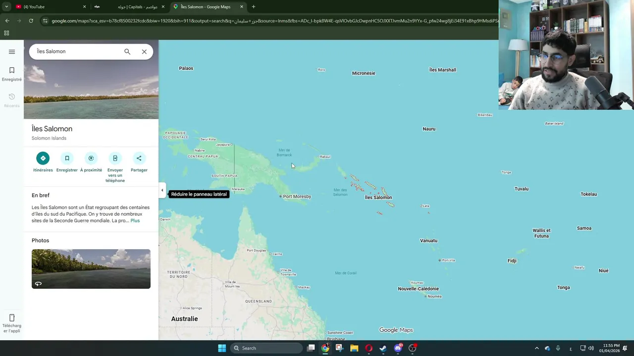634x356 pixels.
Task: Click the À proximité nearby icon
Action: (x=91, y=158)
